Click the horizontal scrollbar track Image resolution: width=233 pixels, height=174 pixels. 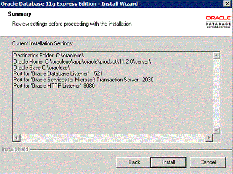pos(113,138)
